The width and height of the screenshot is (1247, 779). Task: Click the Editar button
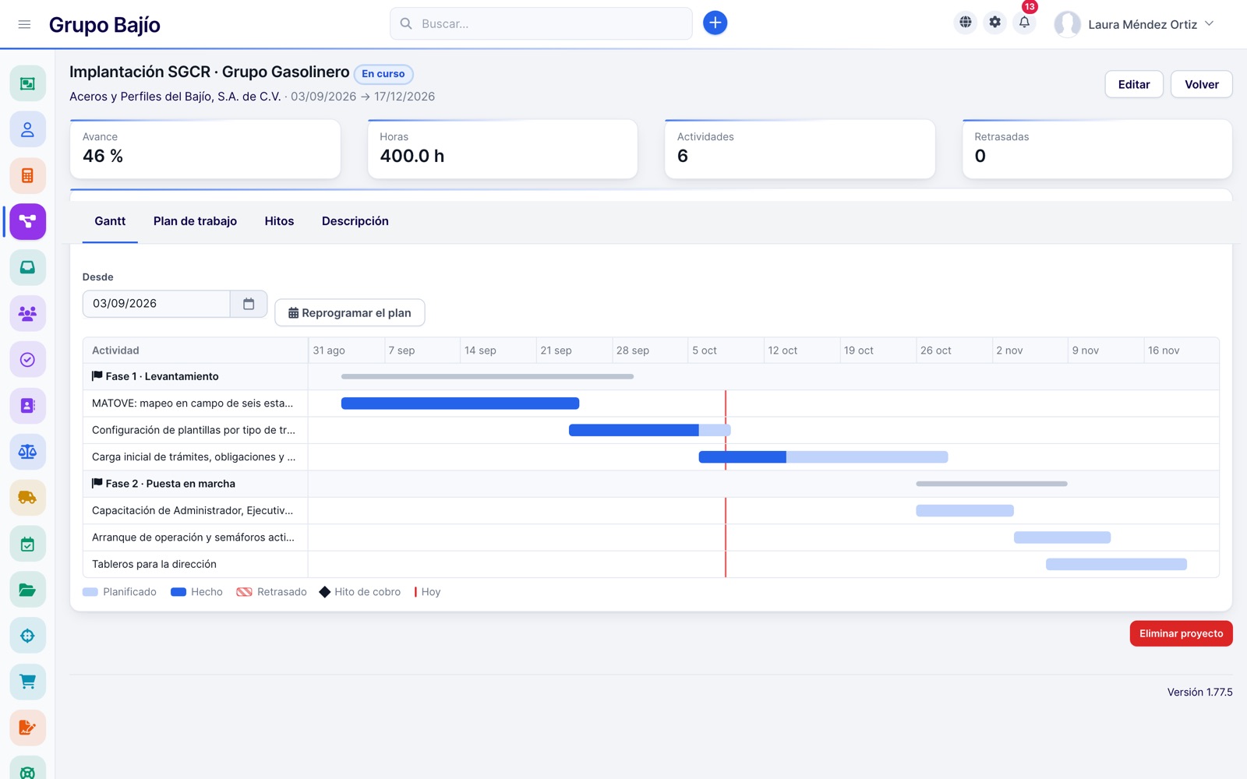pos(1134,84)
